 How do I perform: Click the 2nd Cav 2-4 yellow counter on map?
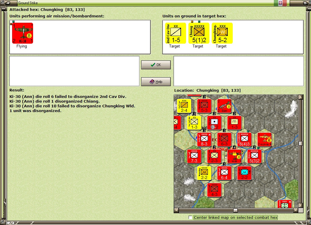coord(184,106)
